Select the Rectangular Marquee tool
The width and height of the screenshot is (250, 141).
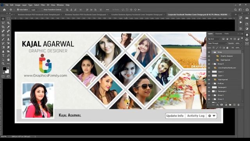point(8,19)
